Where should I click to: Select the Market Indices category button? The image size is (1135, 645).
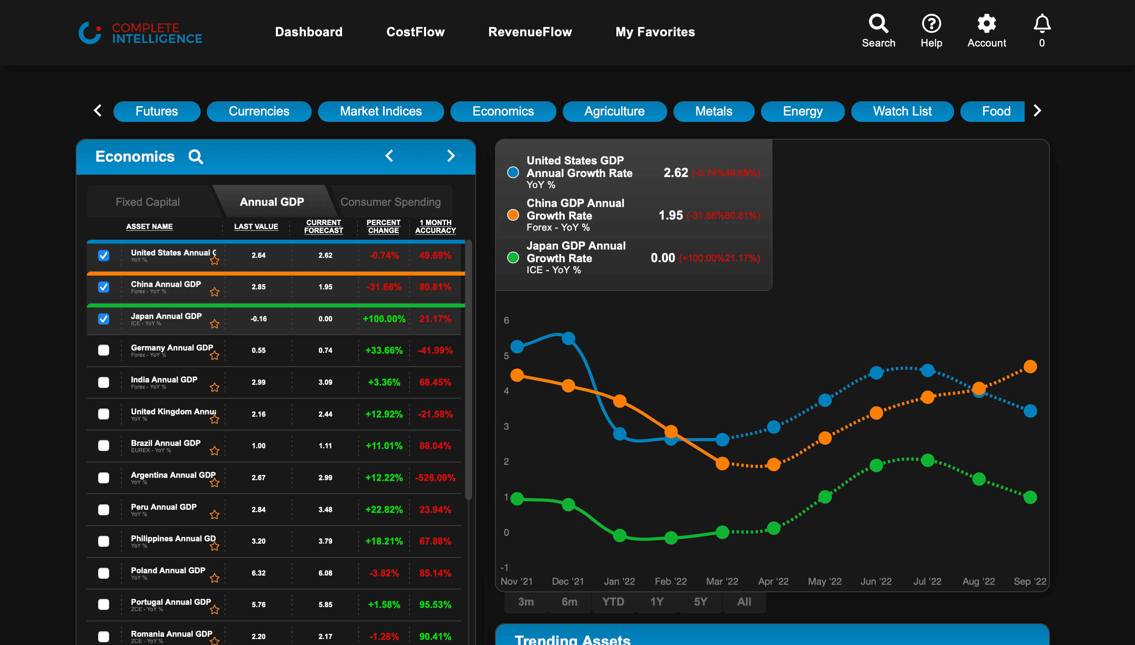coord(381,111)
